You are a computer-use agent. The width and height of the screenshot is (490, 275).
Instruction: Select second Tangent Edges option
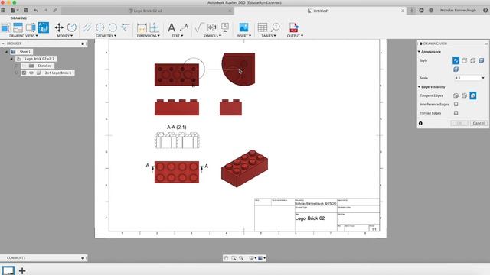pyautogui.click(x=465, y=95)
